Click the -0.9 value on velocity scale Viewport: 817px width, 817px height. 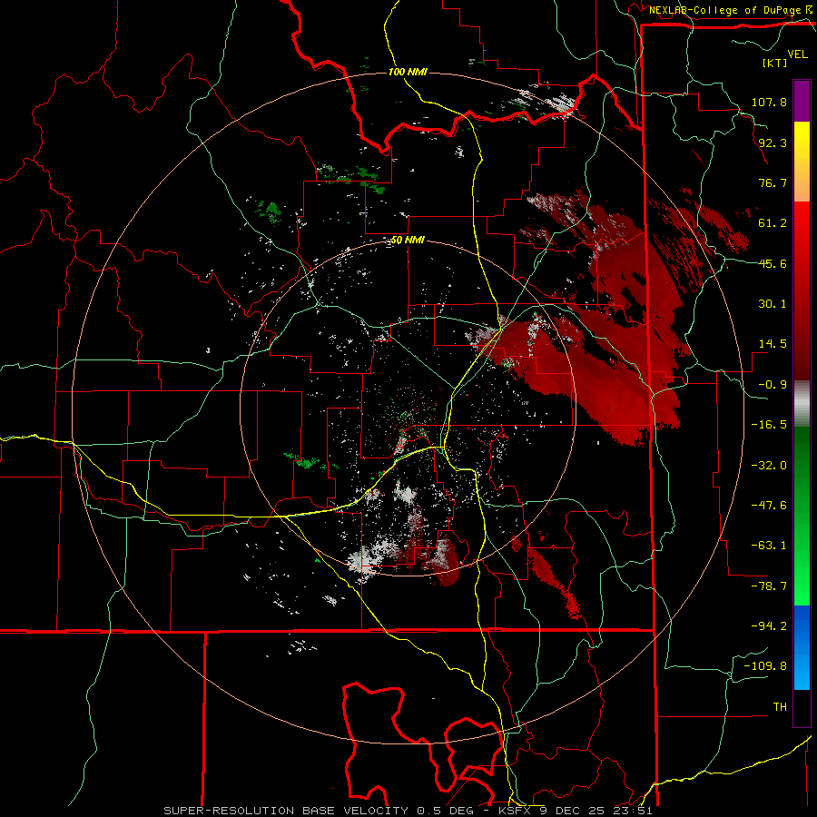pyautogui.click(x=773, y=385)
